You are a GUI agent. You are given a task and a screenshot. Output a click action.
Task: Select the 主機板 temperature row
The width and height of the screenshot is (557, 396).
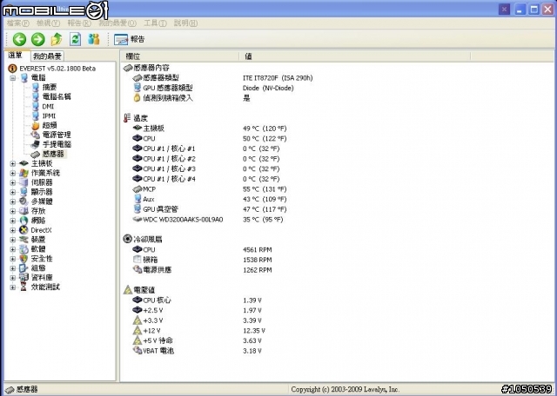tap(210, 129)
